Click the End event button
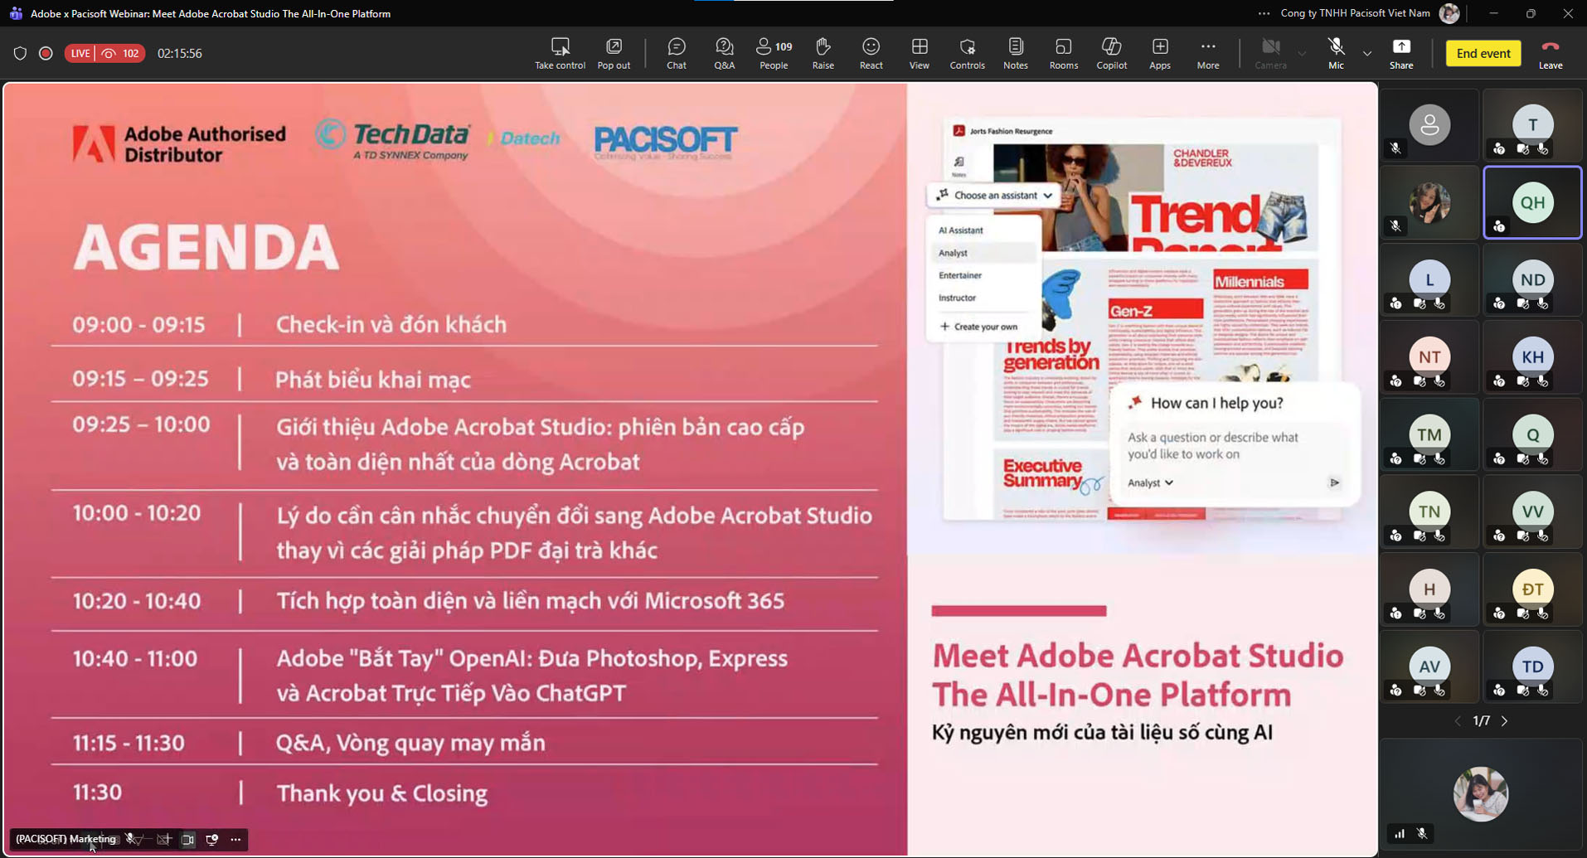The image size is (1587, 858). 1483,53
